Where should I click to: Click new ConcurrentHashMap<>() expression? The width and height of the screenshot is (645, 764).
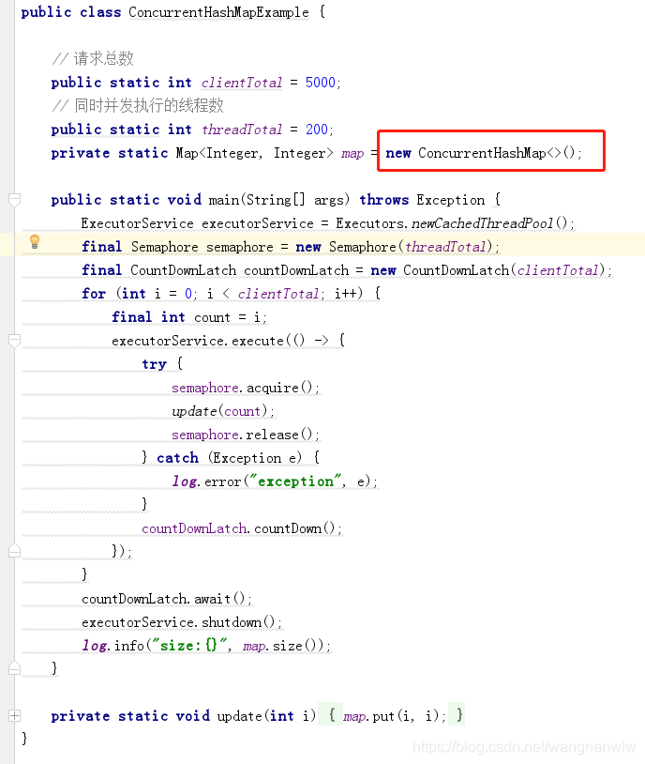[x=480, y=153]
